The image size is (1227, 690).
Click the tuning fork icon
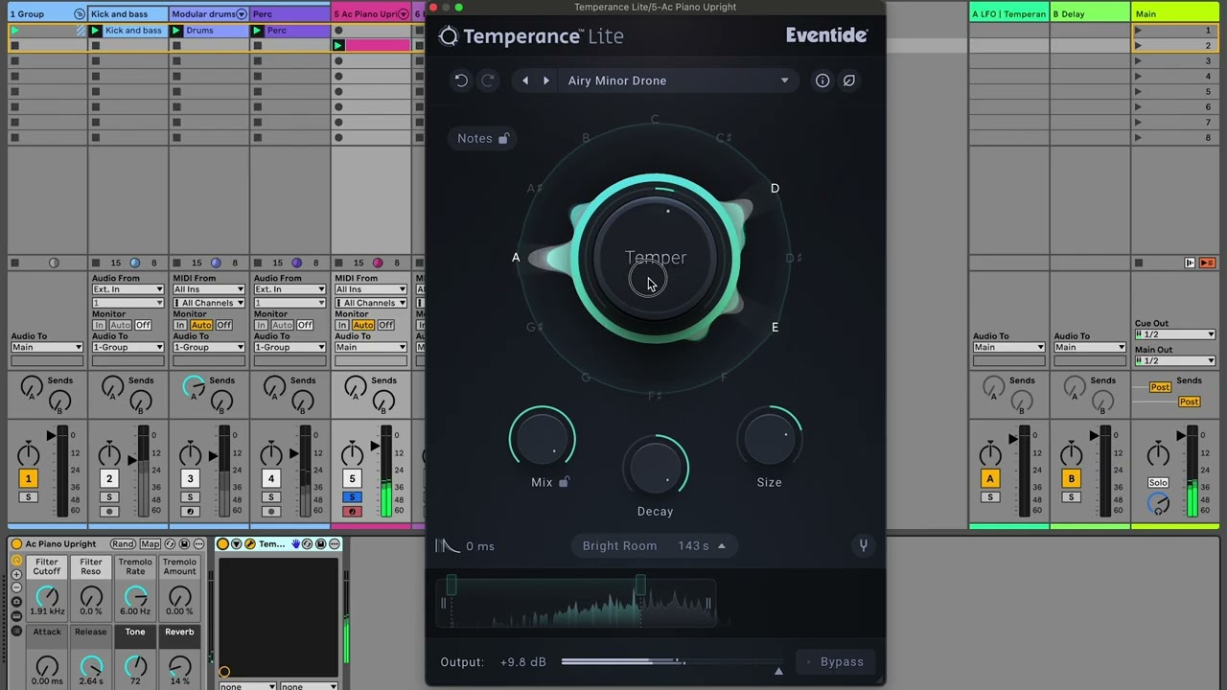point(863,545)
